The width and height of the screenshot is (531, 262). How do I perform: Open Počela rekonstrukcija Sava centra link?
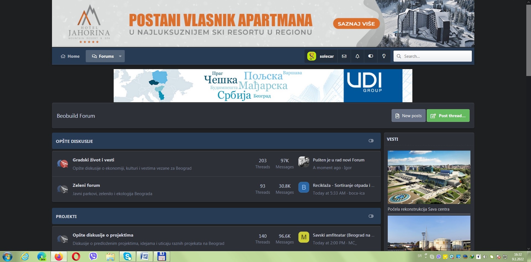coord(418,209)
